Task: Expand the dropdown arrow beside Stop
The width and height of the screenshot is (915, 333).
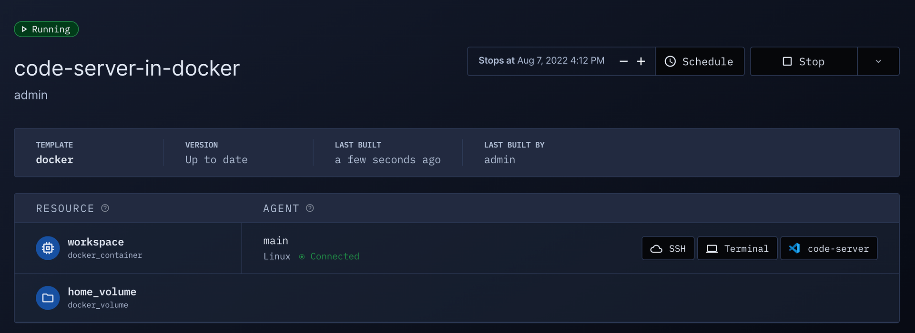Action: pyautogui.click(x=878, y=61)
